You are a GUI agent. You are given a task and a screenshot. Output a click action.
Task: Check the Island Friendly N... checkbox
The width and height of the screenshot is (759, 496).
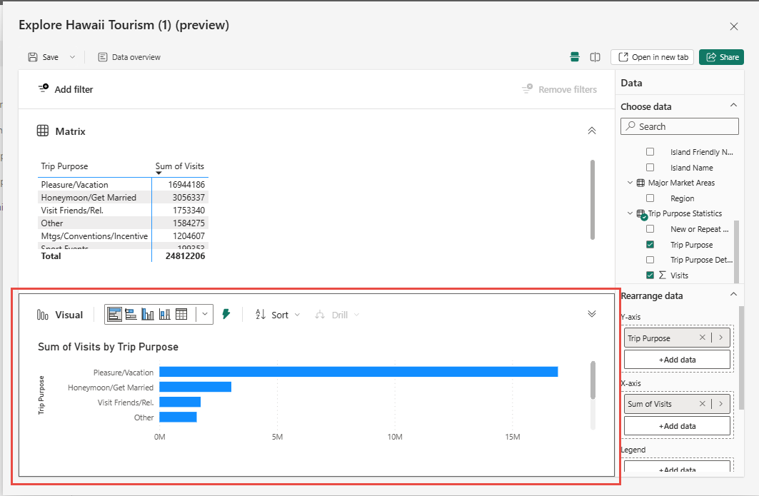(650, 151)
